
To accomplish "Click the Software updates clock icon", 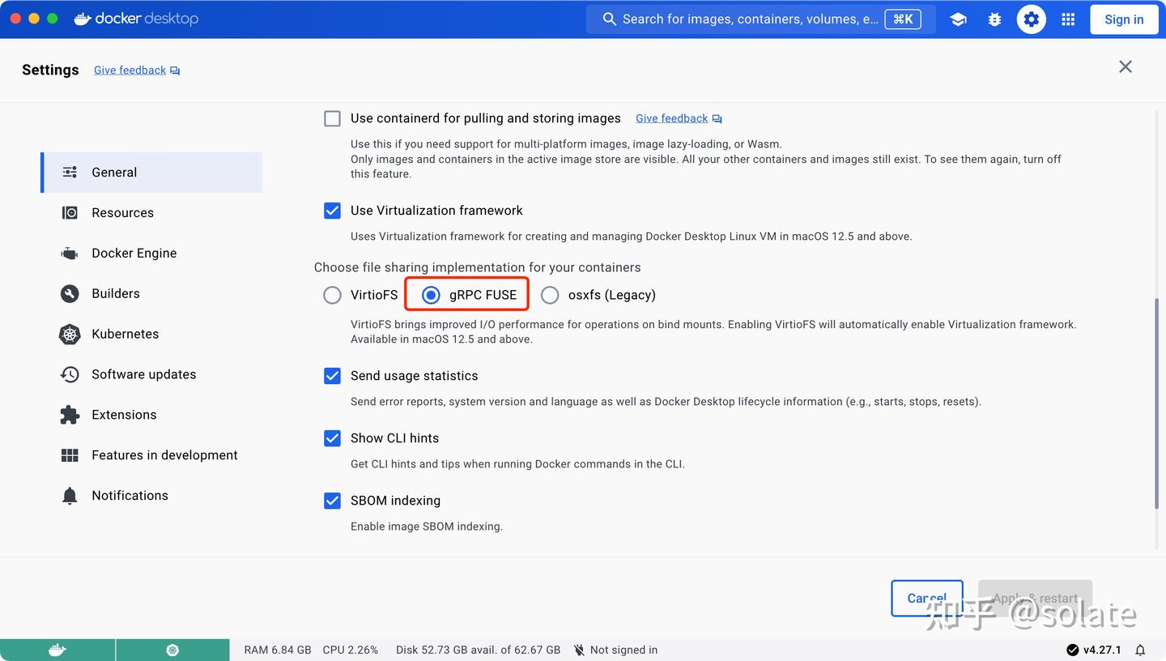I will 70,374.
